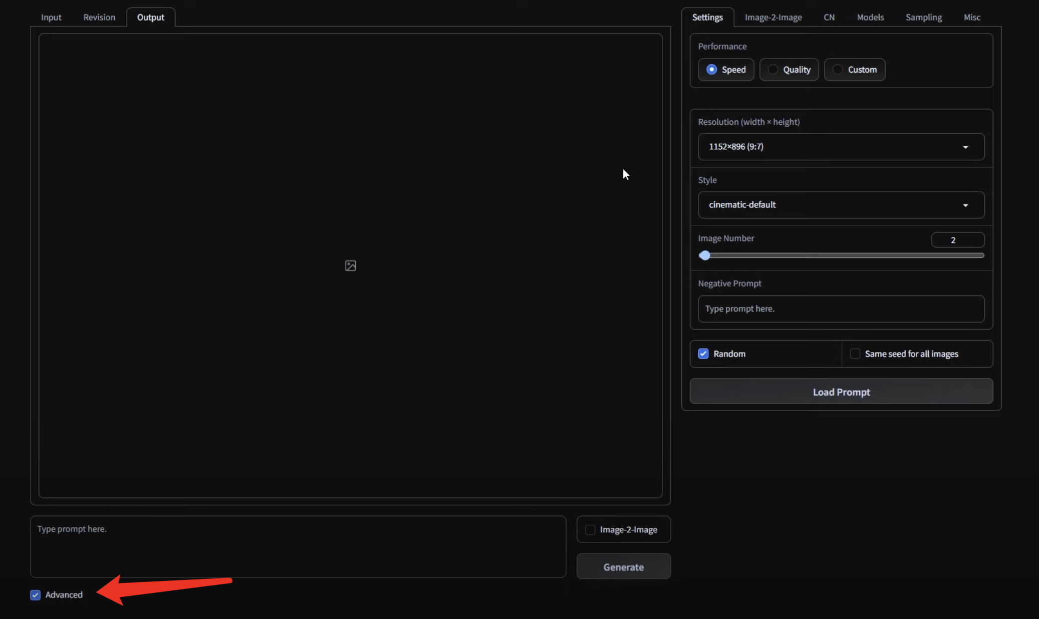
Task: Expand the Style selection dropdown
Action: point(965,205)
